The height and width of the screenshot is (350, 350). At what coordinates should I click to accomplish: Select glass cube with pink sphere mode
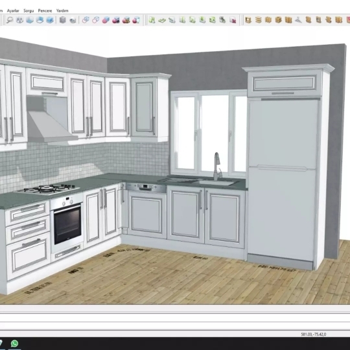[x=136, y=20]
